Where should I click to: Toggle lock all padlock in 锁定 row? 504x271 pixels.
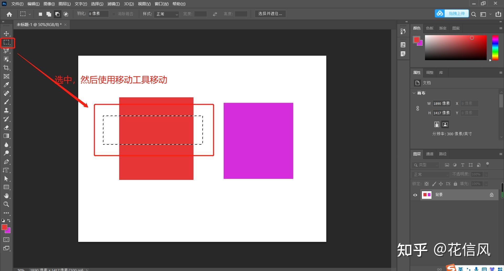coord(455,184)
